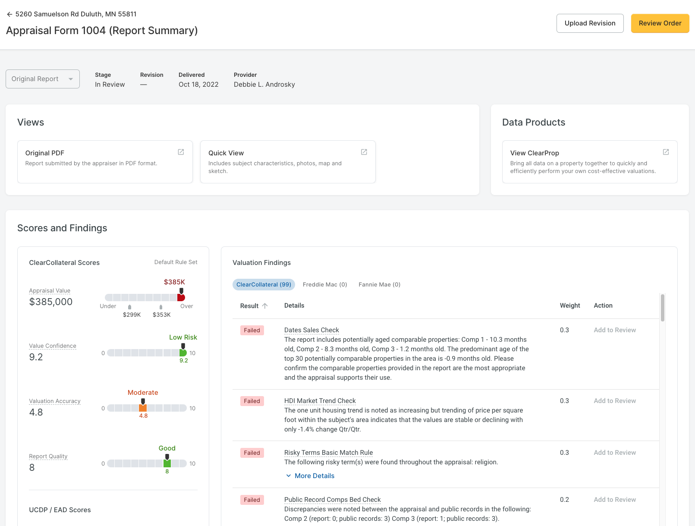The image size is (695, 526).
Task: Click the Result column sort arrow
Action: 265,306
